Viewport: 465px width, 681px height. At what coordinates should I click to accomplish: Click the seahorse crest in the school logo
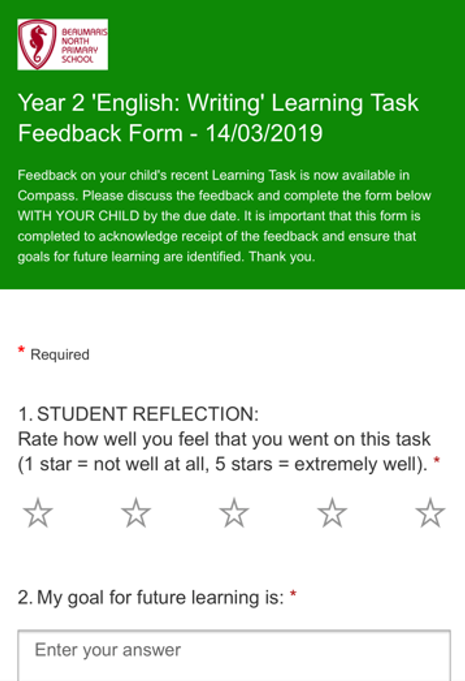click(37, 44)
